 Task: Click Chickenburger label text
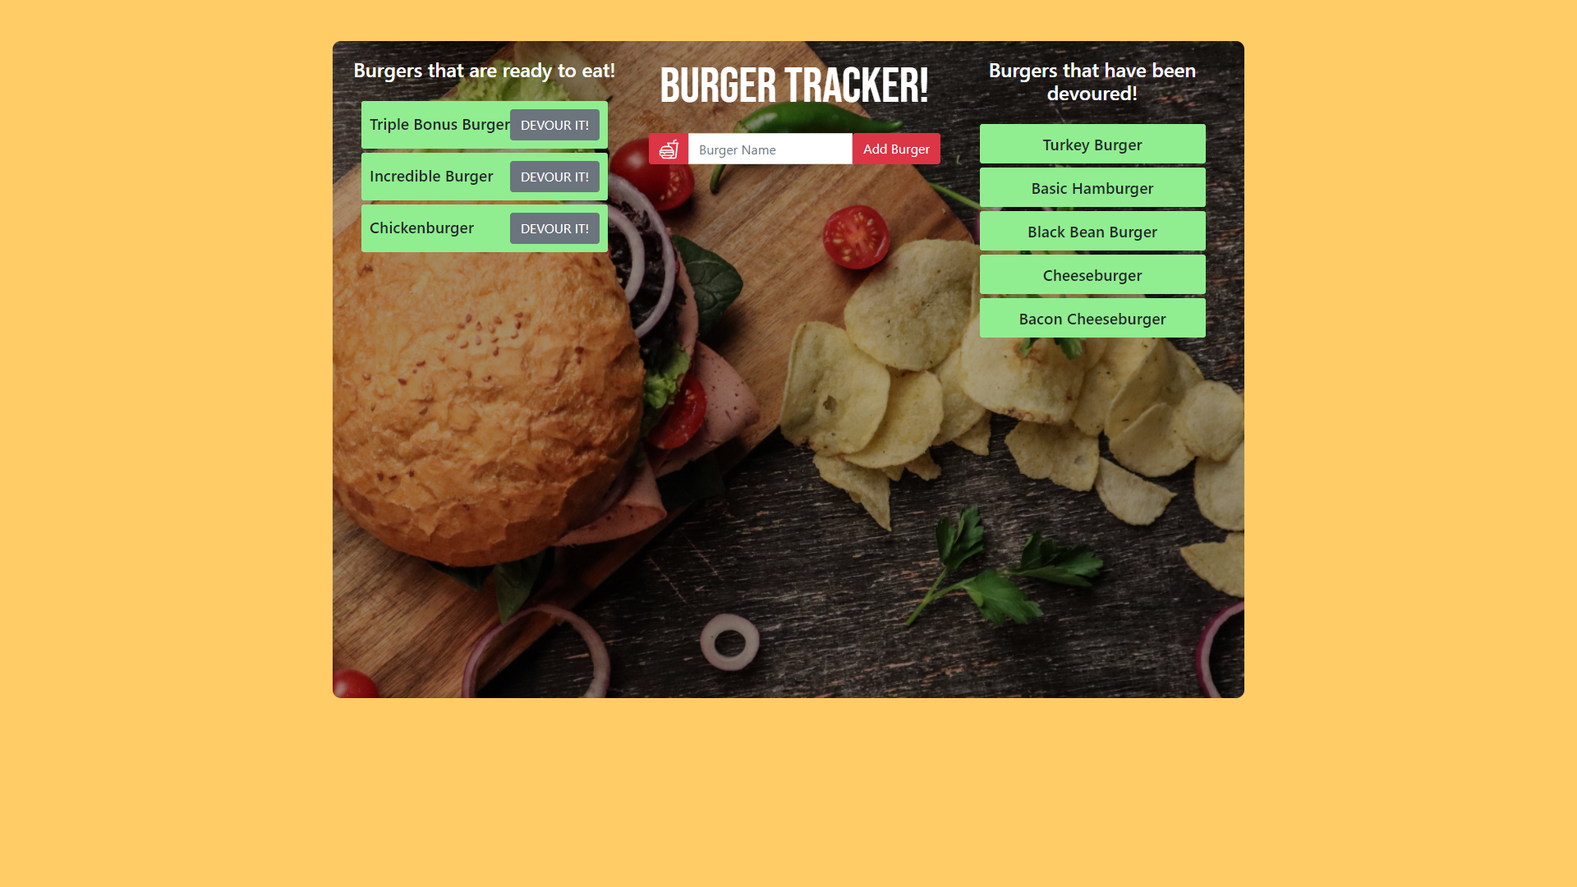(421, 227)
